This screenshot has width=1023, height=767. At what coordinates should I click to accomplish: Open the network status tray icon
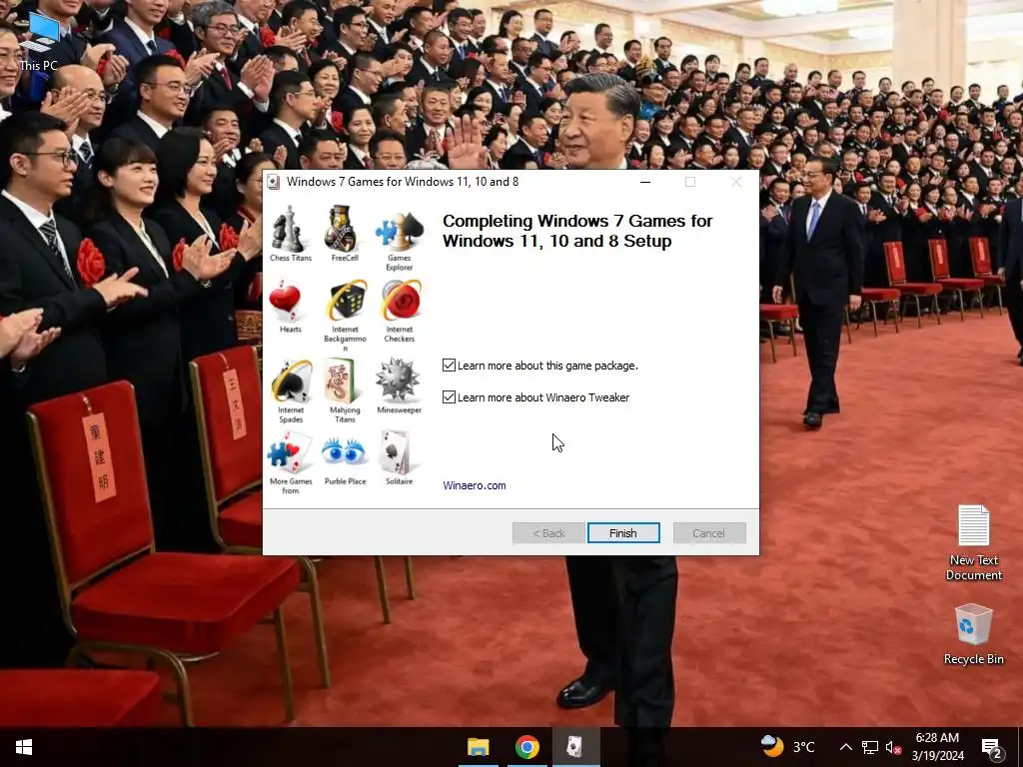870,747
